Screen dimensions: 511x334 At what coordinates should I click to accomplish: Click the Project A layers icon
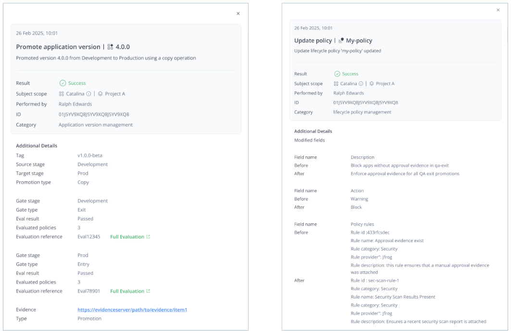[100, 93]
